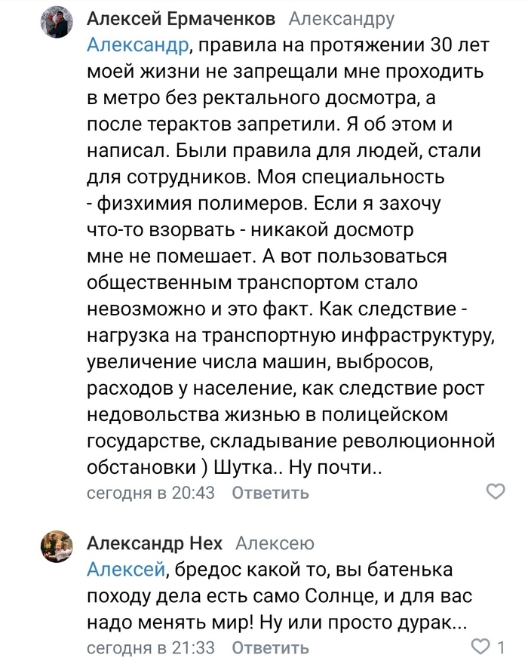Click the 'Александру' reply-to label
The width and height of the screenshot is (528, 664).
341,19
